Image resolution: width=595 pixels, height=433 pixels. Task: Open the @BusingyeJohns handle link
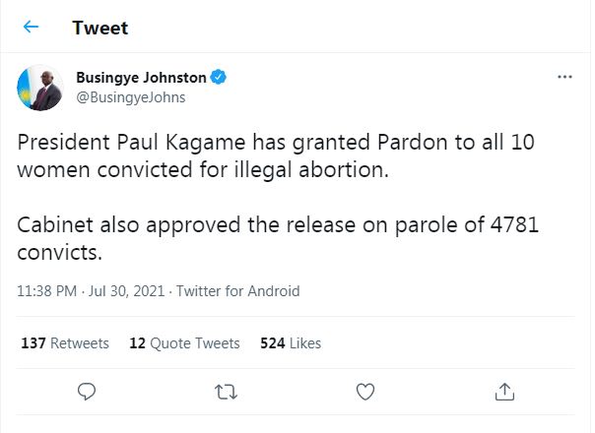130,97
